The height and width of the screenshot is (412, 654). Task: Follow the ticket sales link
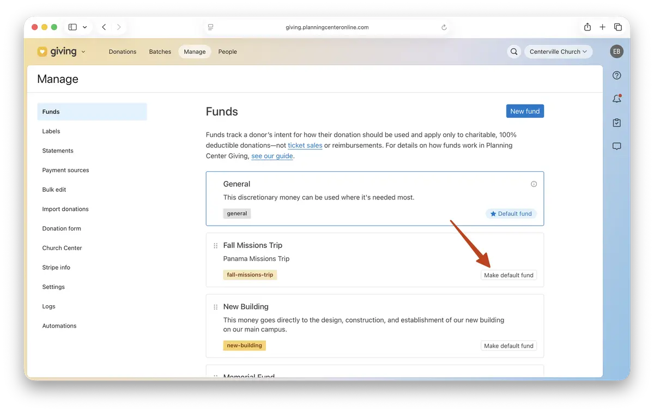(x=305, y=146)
